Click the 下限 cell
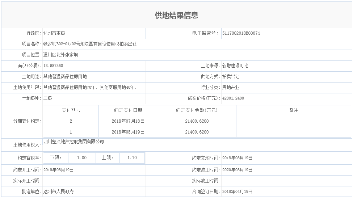353x198 pixels. point(56,158)
